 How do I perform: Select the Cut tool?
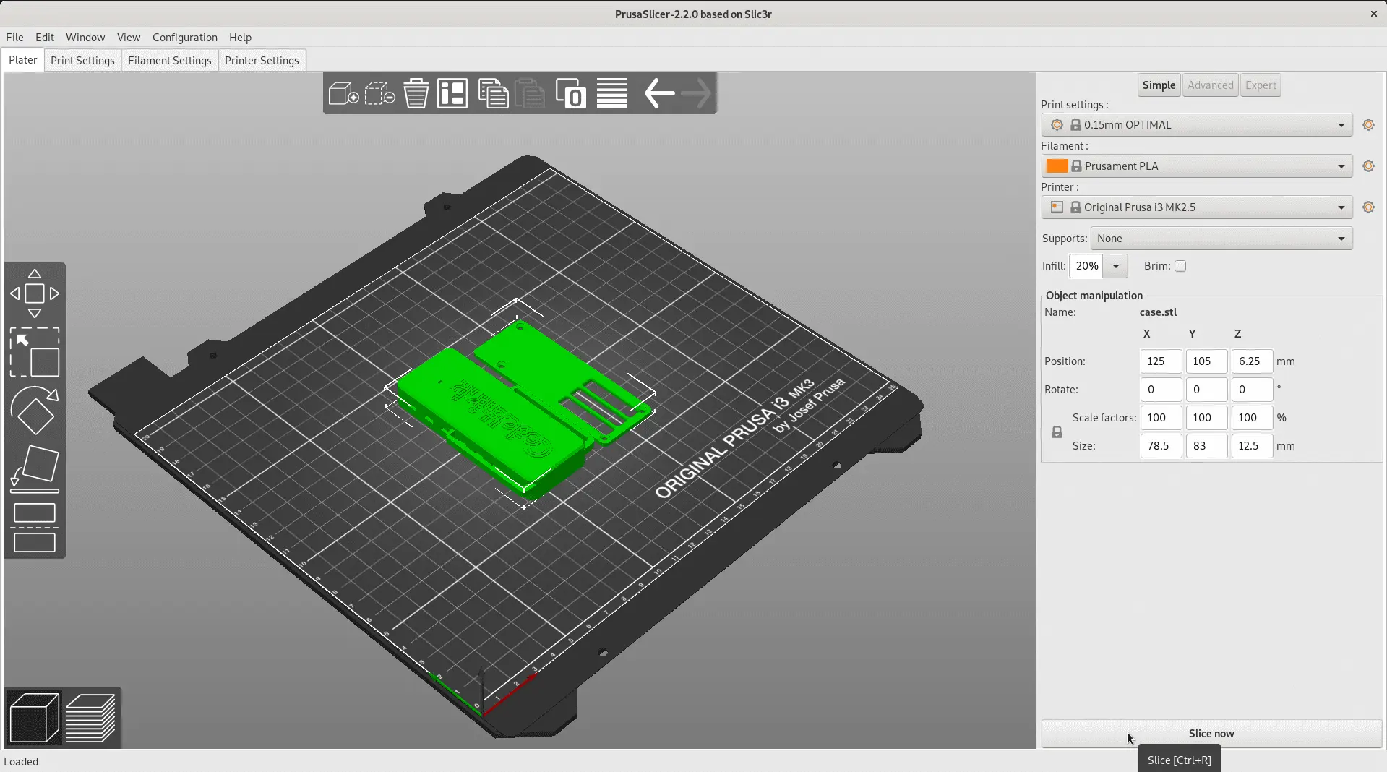point(35,527)
